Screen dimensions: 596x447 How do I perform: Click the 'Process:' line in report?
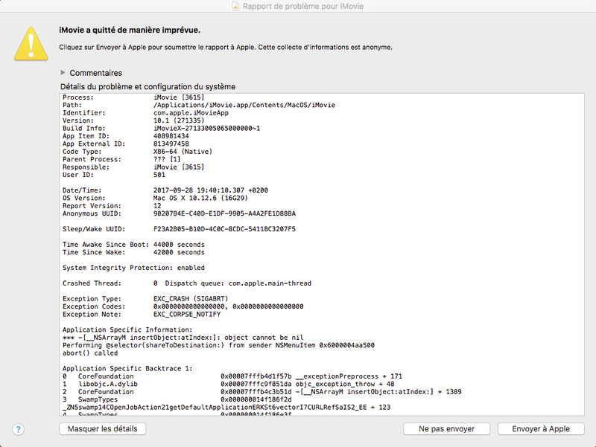coord(133,97)
